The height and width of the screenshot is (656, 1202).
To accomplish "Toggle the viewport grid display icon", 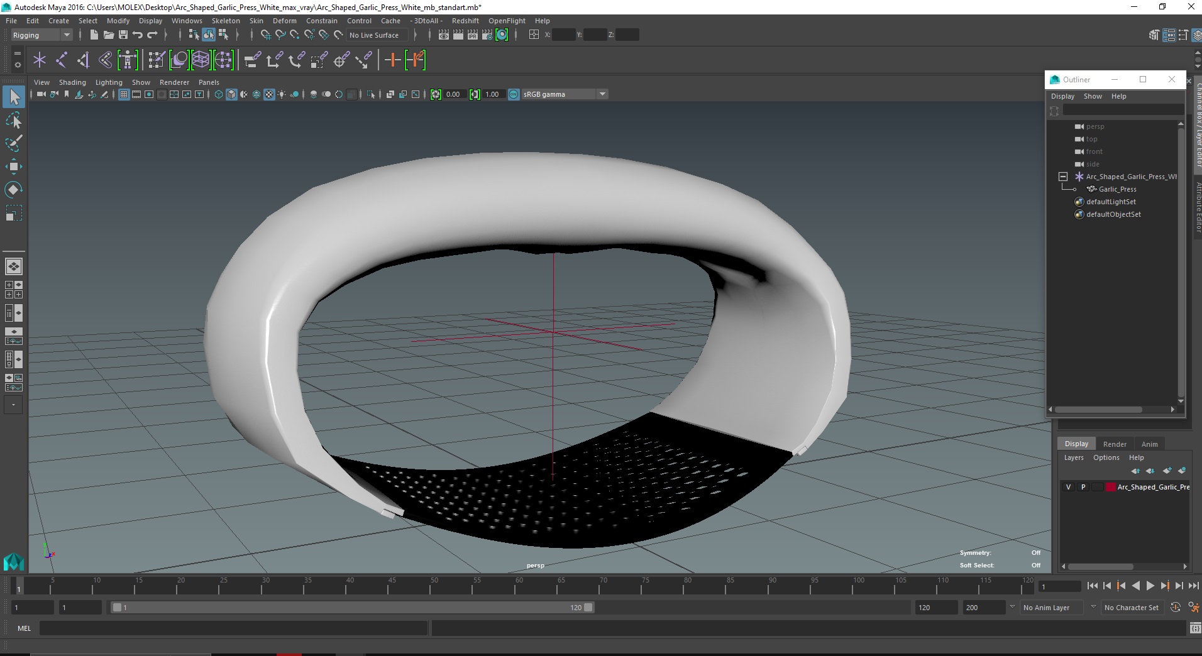I will [x=124, y=94].
